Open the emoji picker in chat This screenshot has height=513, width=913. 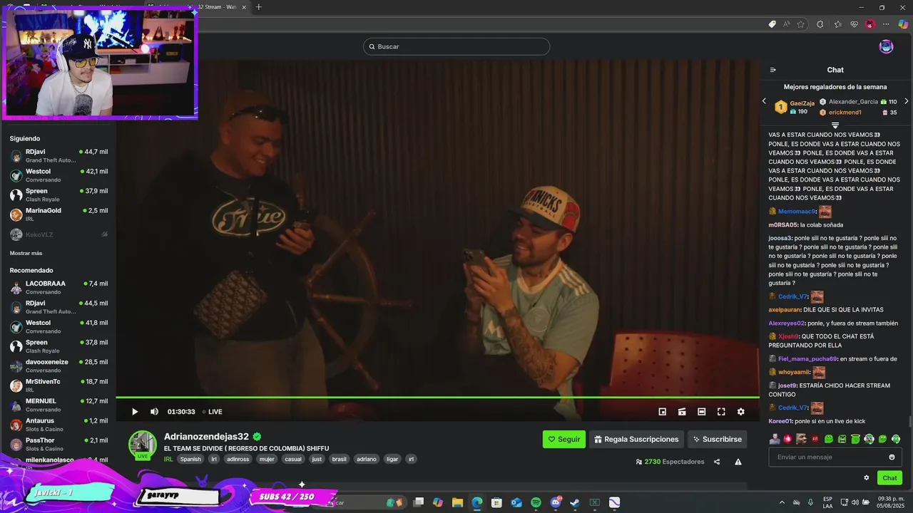[x=892, y=457]
